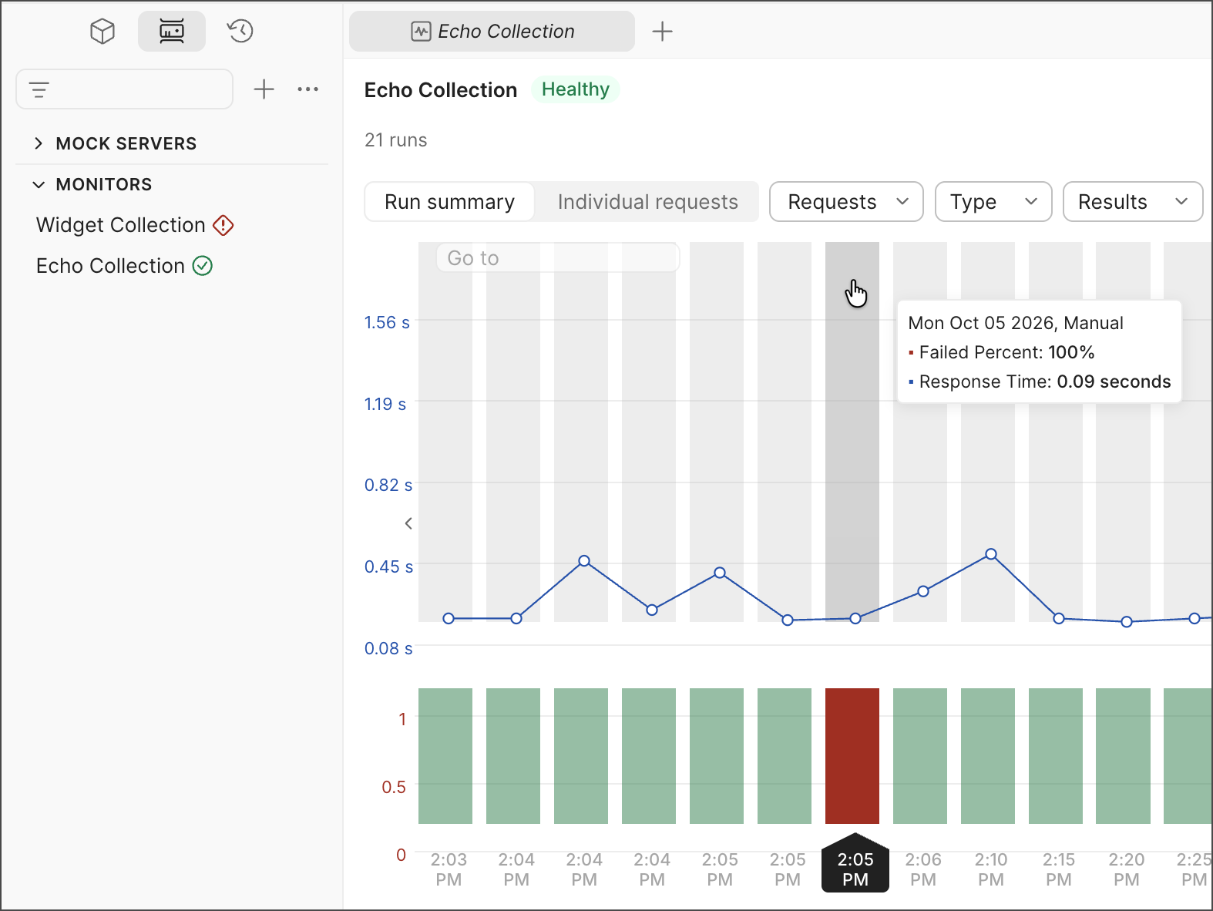Select the 2:15 PM run label
Image resolution: width=1213 pixels, height=911 pixels.
1059,869
